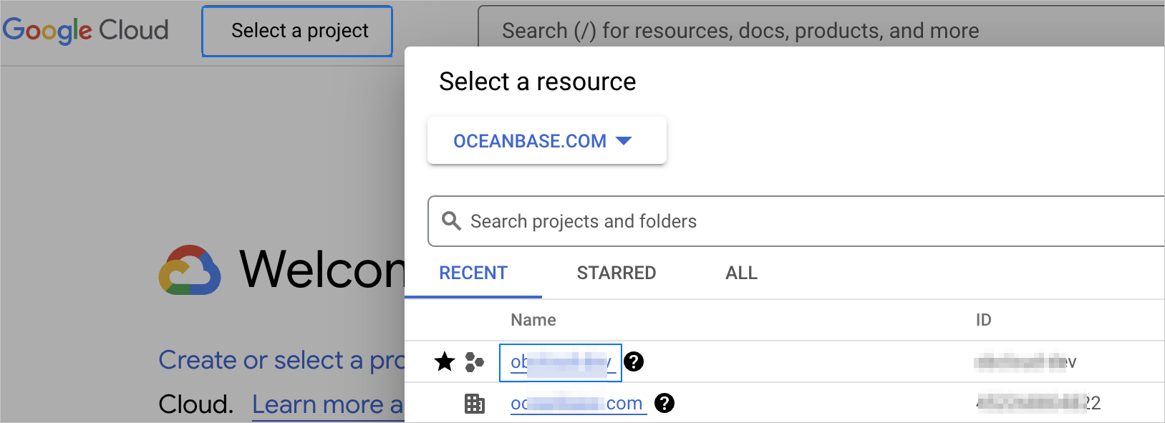Unstar the first project using star icon
Image resolution: width=1165 pixels, height=423 pixels.
[445, 362]
